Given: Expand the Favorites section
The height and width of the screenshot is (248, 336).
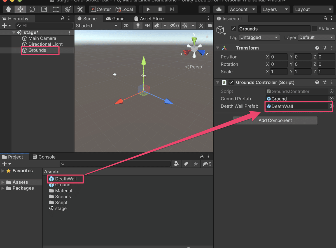Looking at the screenshot, I should click(3, 171).
